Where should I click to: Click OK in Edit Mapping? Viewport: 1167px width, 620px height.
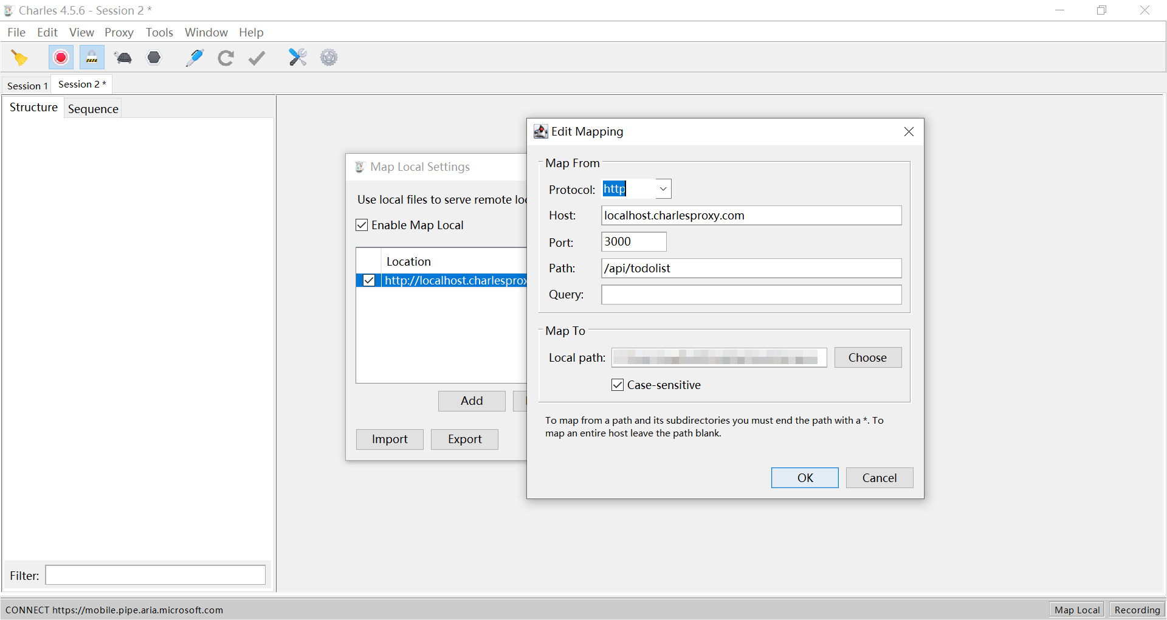(805, 478)
